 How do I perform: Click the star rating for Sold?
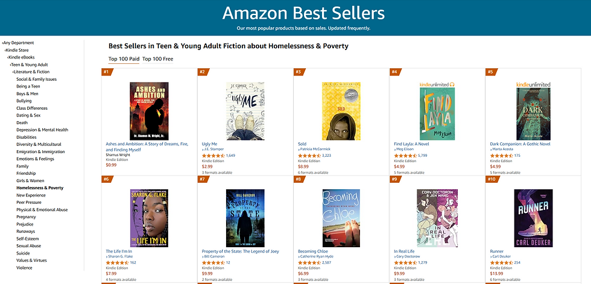point(310,155)
